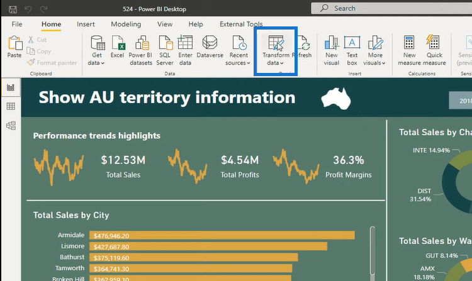
Task: Create a New measure
Action: (410, 50)
